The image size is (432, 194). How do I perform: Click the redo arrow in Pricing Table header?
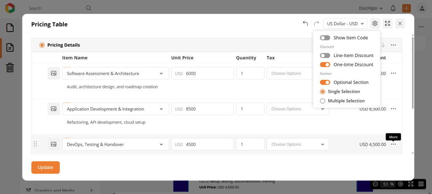316,23
